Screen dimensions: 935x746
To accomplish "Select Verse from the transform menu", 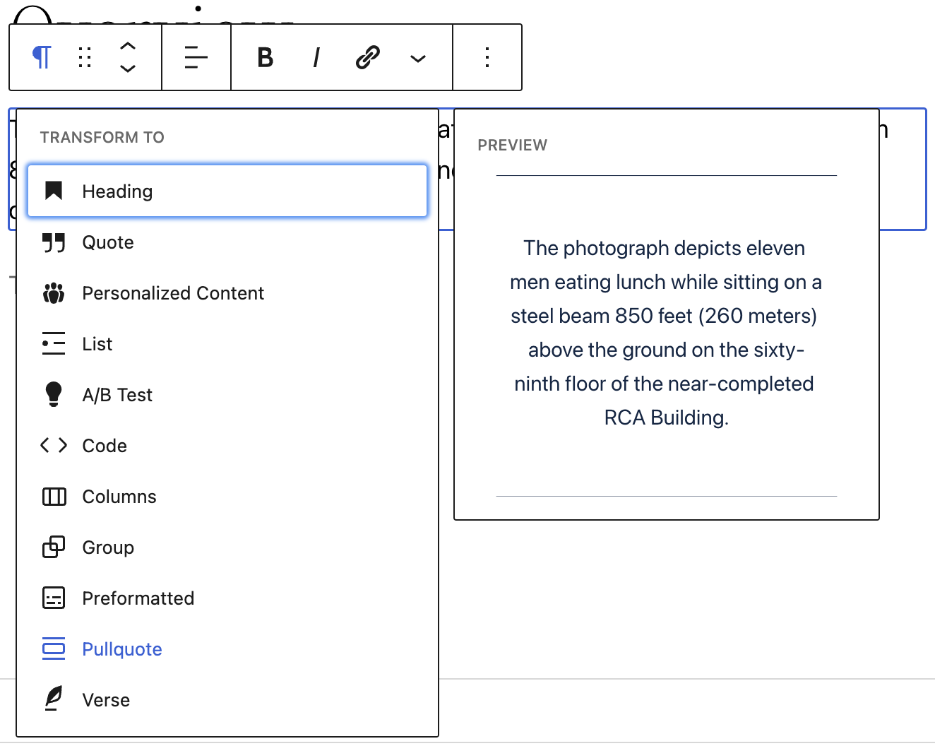I will tap(106, 699).
